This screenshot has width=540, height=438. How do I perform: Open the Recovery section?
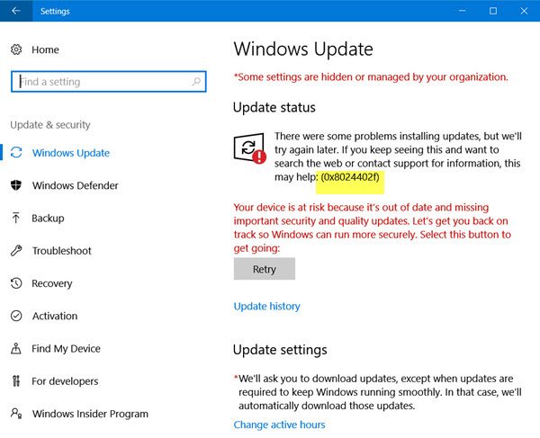tap(52, 283)
